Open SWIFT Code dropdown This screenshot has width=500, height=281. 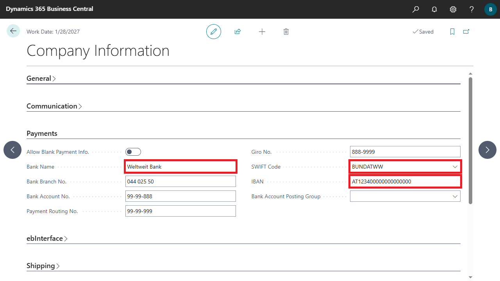click(x=455, y=167)
